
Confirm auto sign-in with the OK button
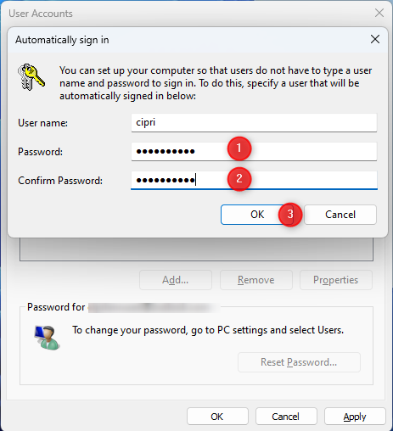(x=256, y=215)
